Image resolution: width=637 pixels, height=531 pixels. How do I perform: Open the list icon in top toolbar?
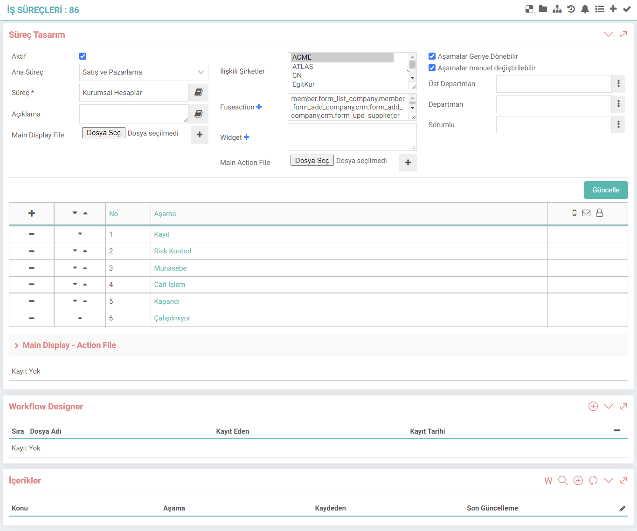point(600,9)
